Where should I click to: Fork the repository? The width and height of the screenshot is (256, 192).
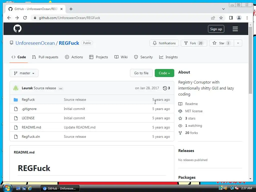click(194, 43)
